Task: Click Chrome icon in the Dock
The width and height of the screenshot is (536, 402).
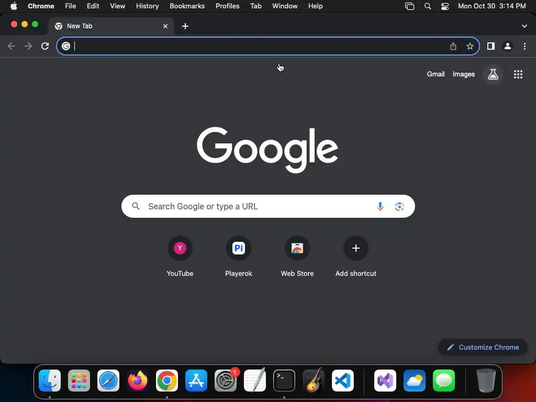Action: point(167,381)
